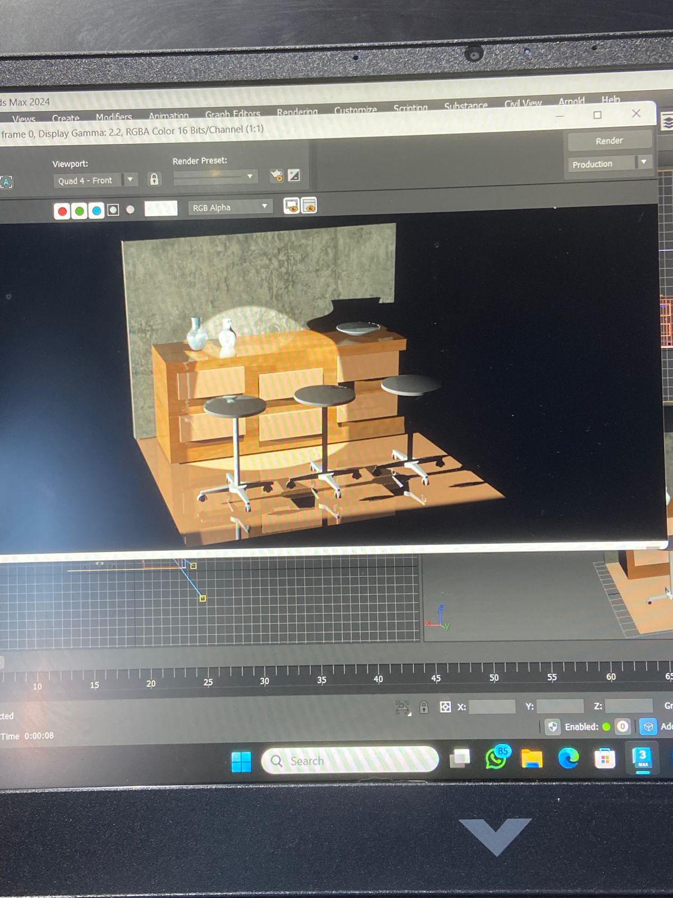Expand the Production dropdown arrow
The height and width of the screenshot is (898, 673).
tap(644, 162)
